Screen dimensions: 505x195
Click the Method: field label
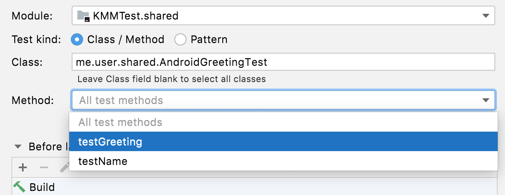point(33,100)
